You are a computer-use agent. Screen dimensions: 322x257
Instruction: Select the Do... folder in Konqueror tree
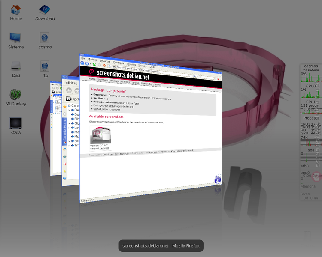75,114
